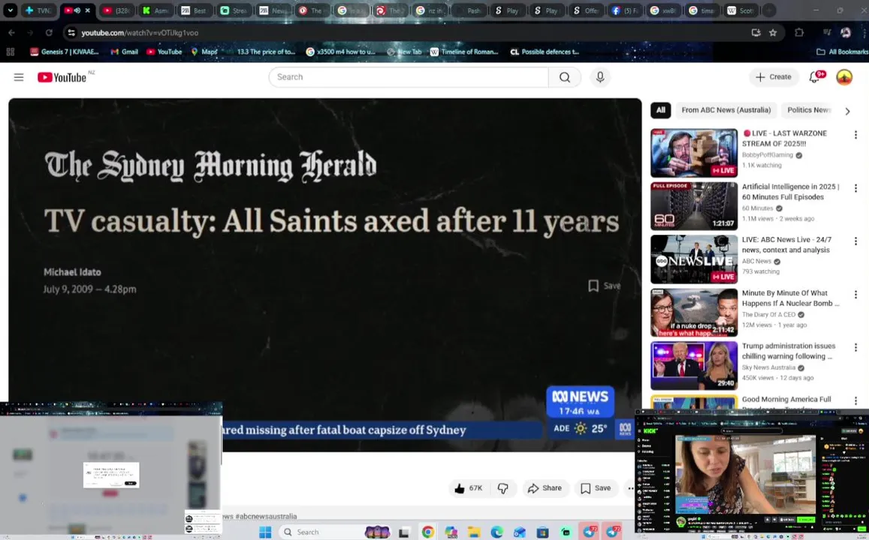
Task: Open the Trump administration video thumbnail
Action: pyautogui.click(x=694, y=366)
